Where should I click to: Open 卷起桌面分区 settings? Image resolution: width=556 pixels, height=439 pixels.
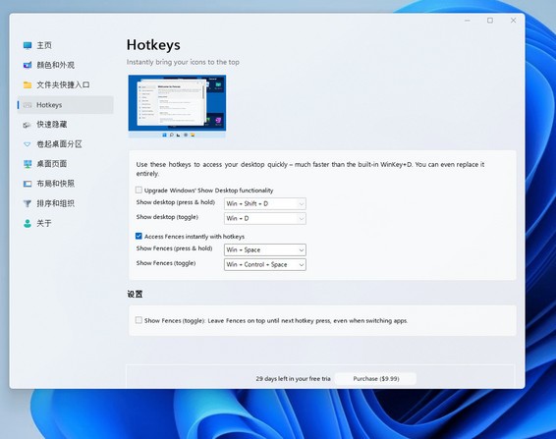(x=59, y=144)
